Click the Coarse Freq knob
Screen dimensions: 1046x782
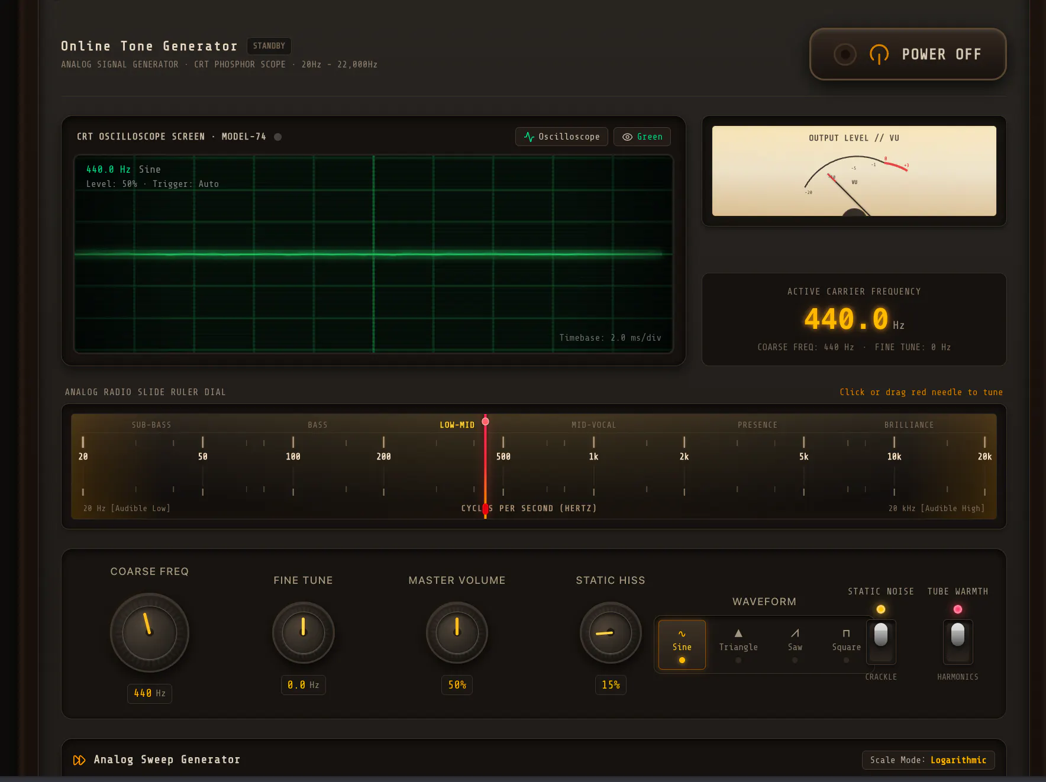tap(150, 632)
